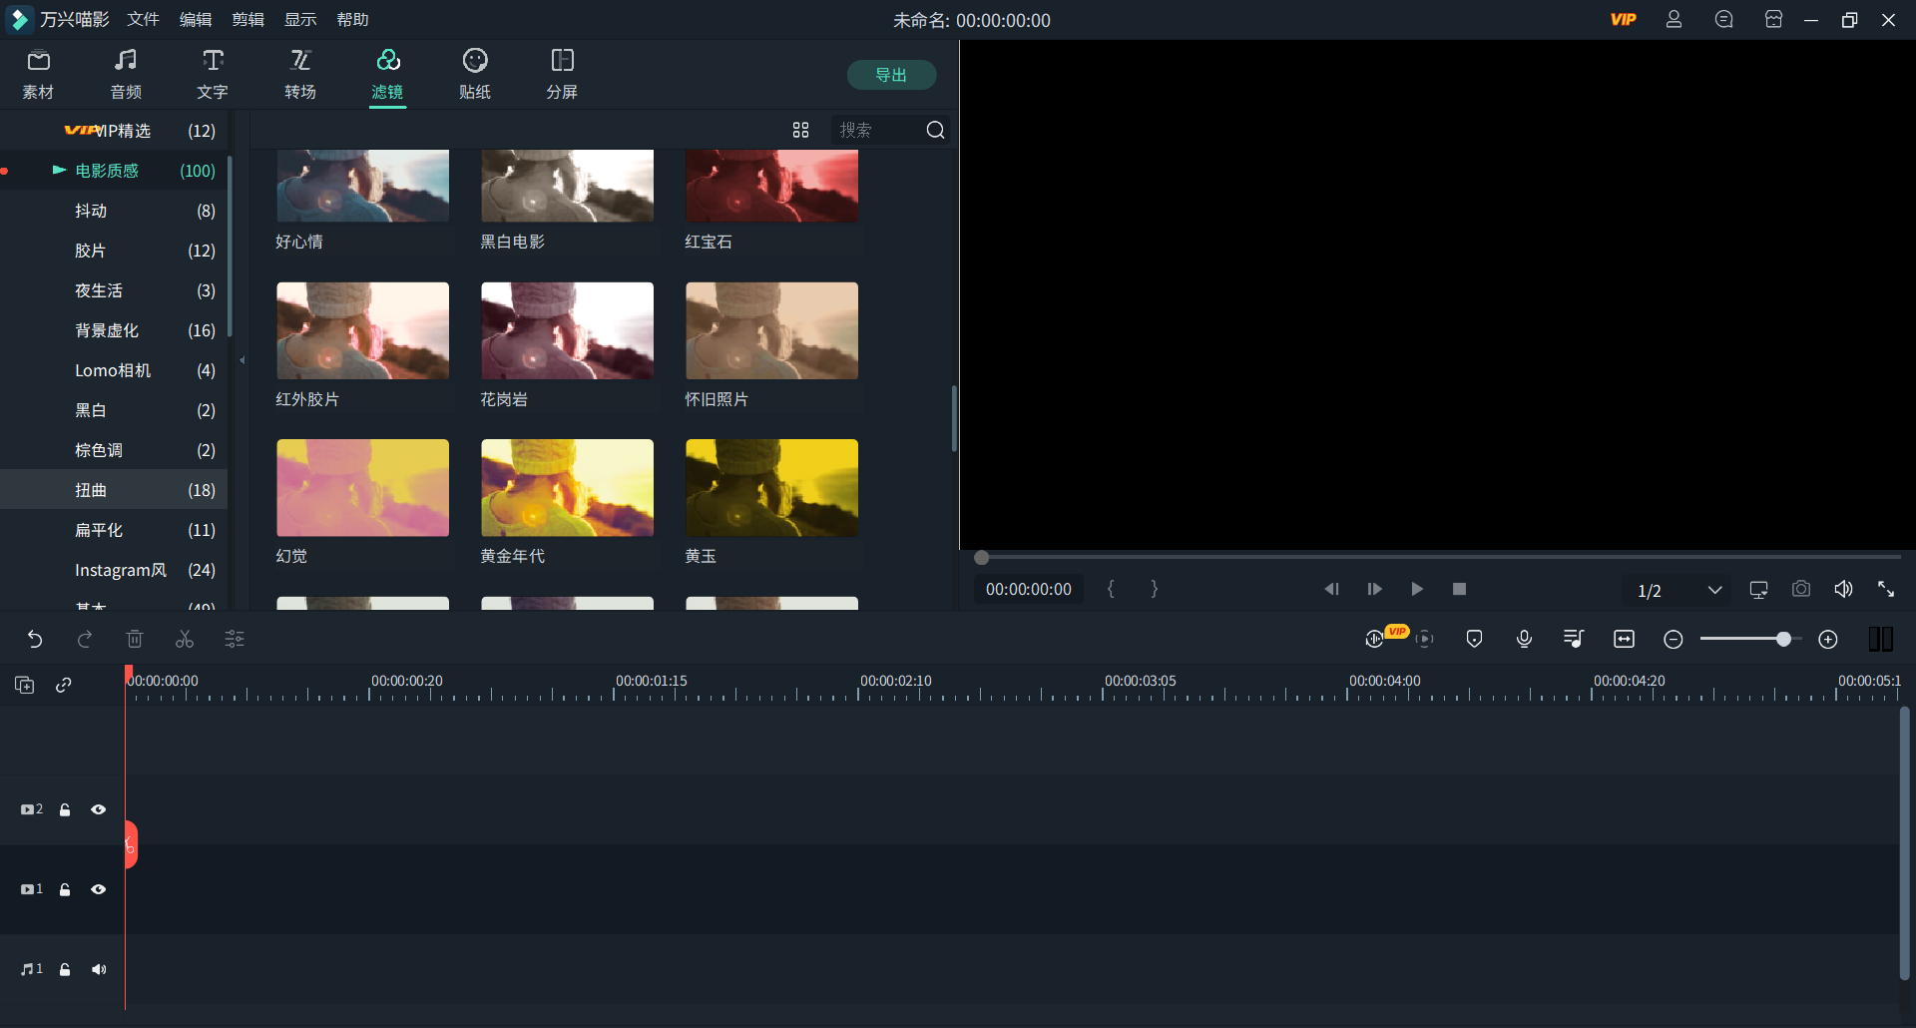1916x1028 pixels.
Task: Expand the 电影质感 filter category
Action: [x=59, y=171]
